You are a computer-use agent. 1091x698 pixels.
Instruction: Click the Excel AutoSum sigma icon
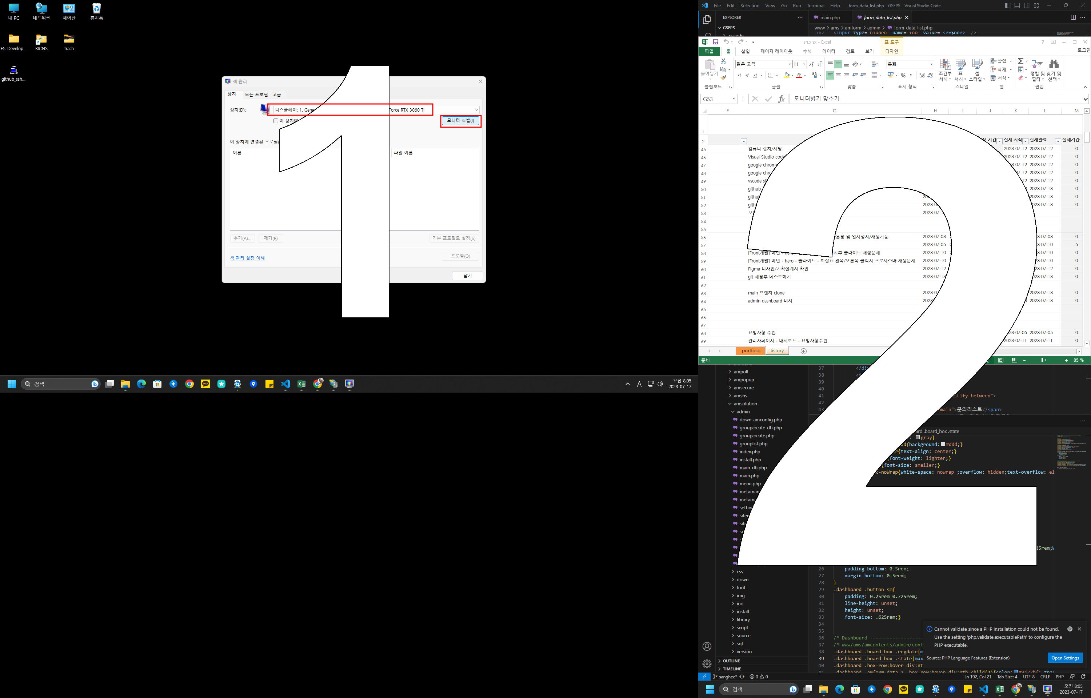1020,61
